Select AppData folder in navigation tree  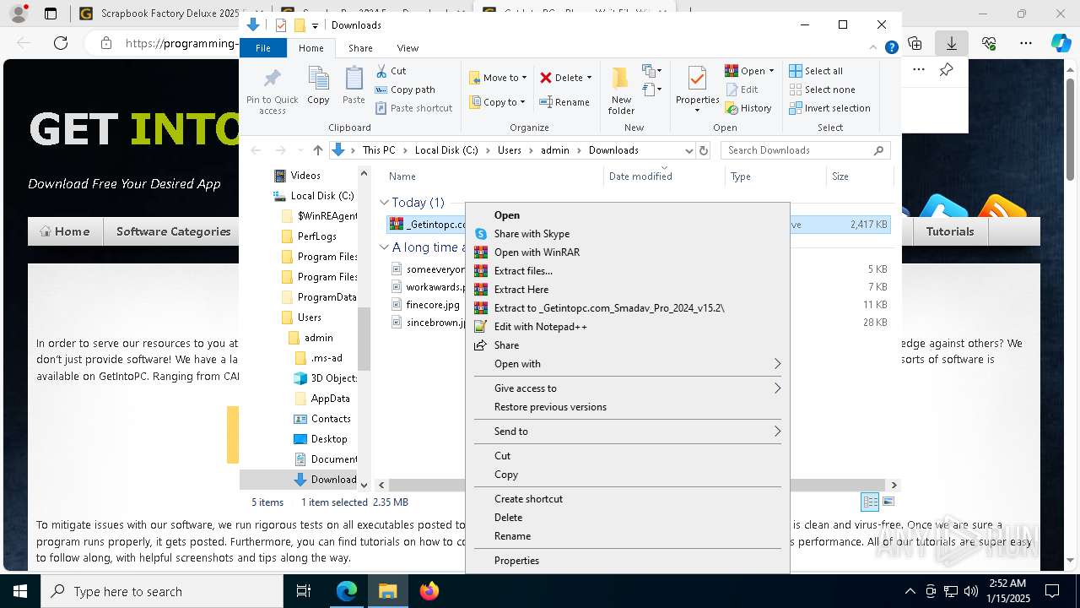coord(330,399)
